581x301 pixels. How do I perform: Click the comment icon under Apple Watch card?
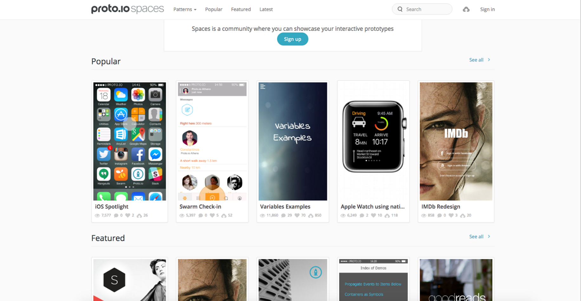pyautogui.click(x=362, y=215)
